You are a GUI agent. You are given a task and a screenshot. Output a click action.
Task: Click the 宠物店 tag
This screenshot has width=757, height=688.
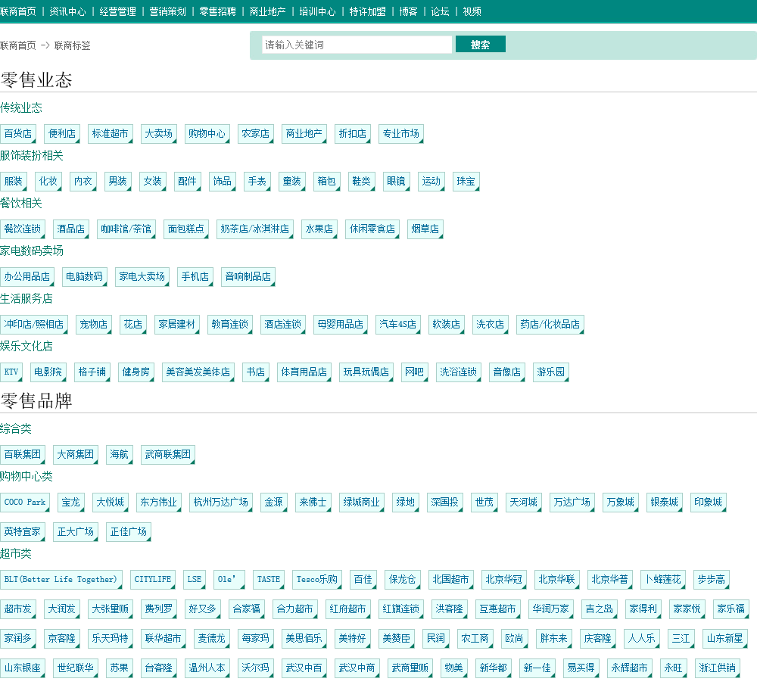(x=94, y=325)
